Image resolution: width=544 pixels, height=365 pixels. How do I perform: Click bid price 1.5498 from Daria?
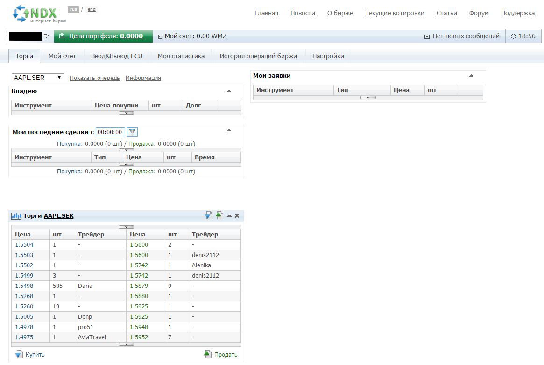click(x=24, y=286)
